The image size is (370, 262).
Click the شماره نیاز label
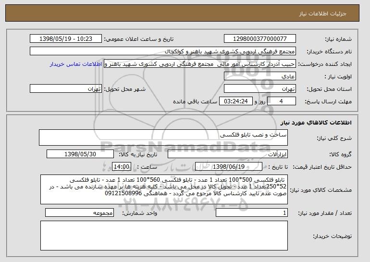click(338, 39)
